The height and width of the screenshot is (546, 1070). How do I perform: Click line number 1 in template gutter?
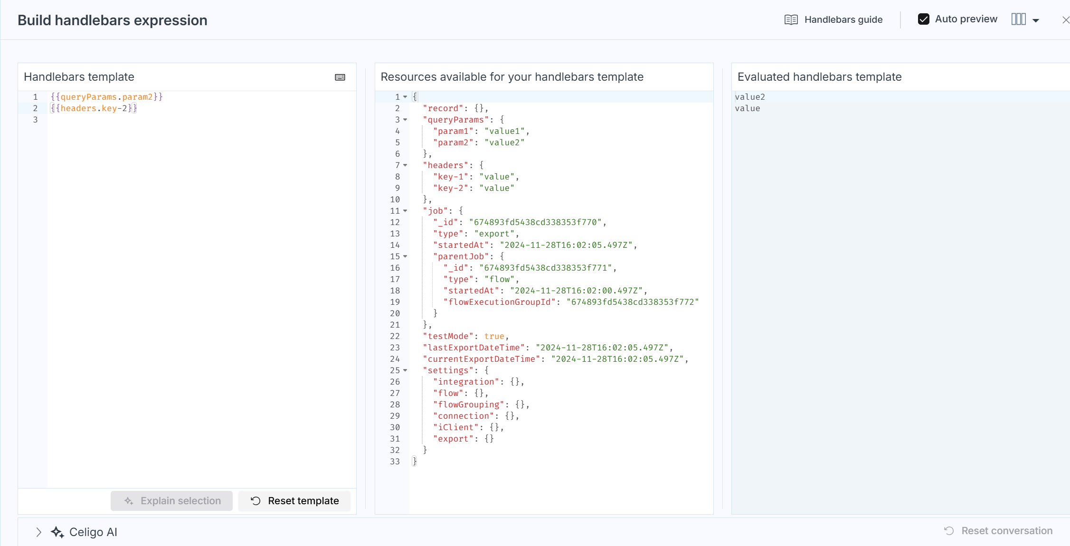pos(35,97)
